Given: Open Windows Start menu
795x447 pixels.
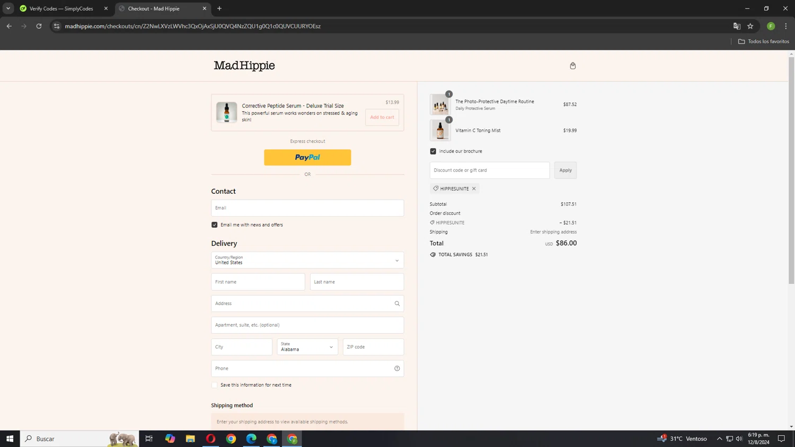Looking at the screenshot, I should 10,439.
